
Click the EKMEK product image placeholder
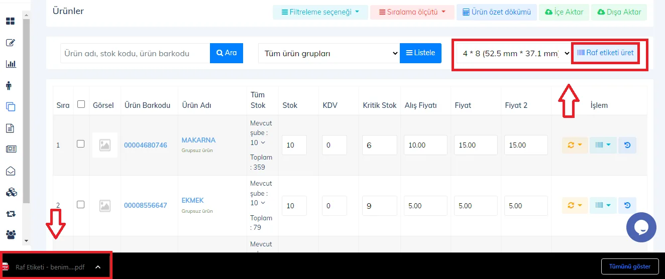coord(105,205)
